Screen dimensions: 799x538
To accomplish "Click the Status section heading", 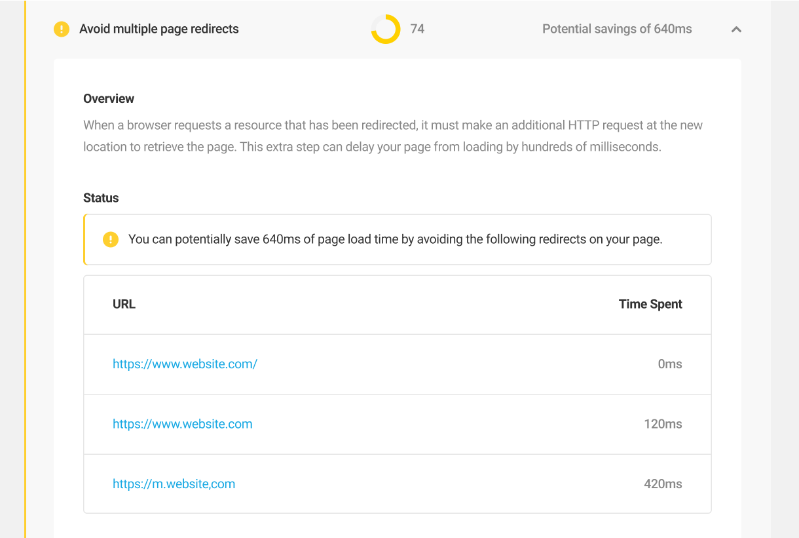I will click(101, 198).
